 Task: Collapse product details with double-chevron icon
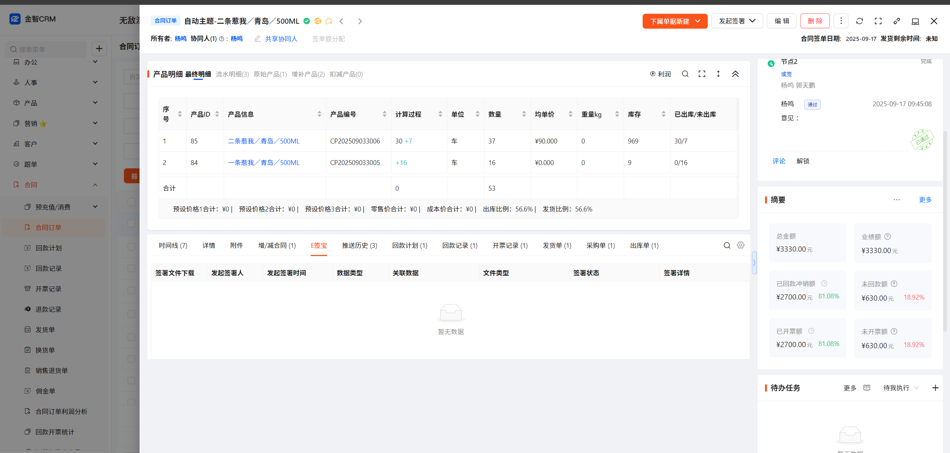[735, 74]
